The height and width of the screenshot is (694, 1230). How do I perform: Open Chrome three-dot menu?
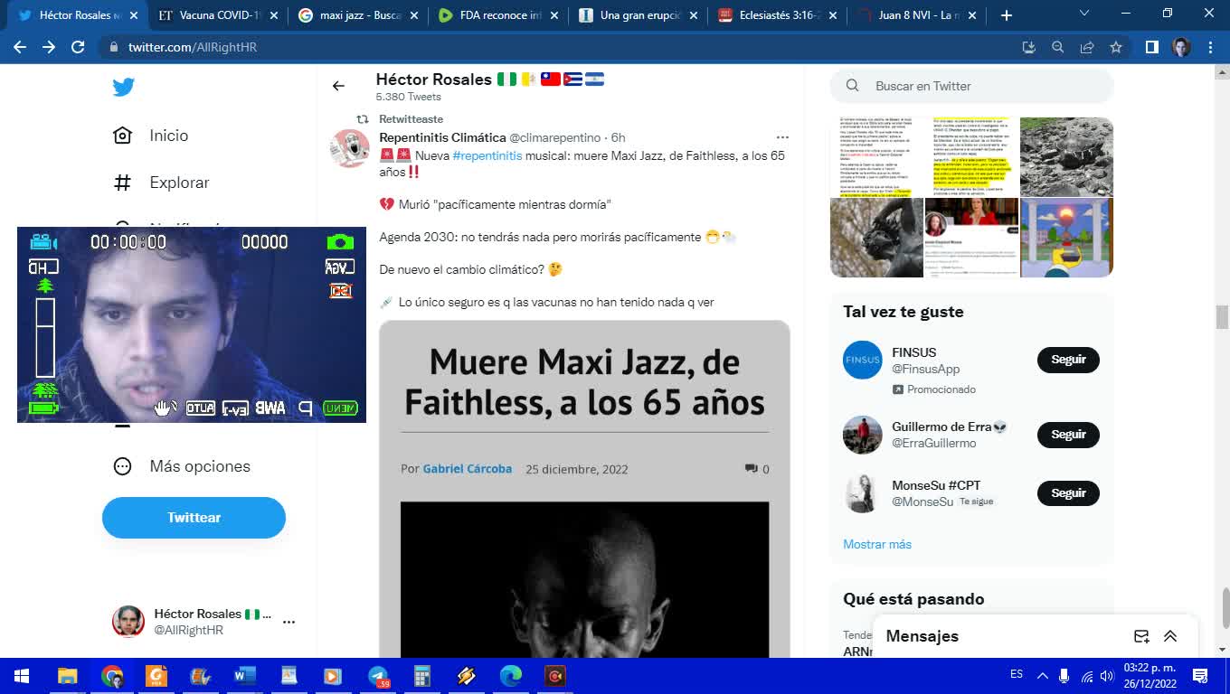pyautogui.click(x=1210, y=47)
